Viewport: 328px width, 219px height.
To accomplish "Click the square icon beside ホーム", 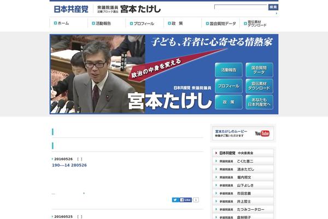I will point(55,23).
